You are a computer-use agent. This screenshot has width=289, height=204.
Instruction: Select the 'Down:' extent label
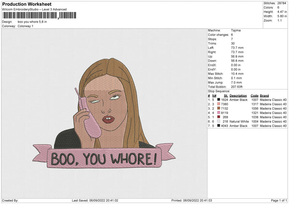coord(212,61)
